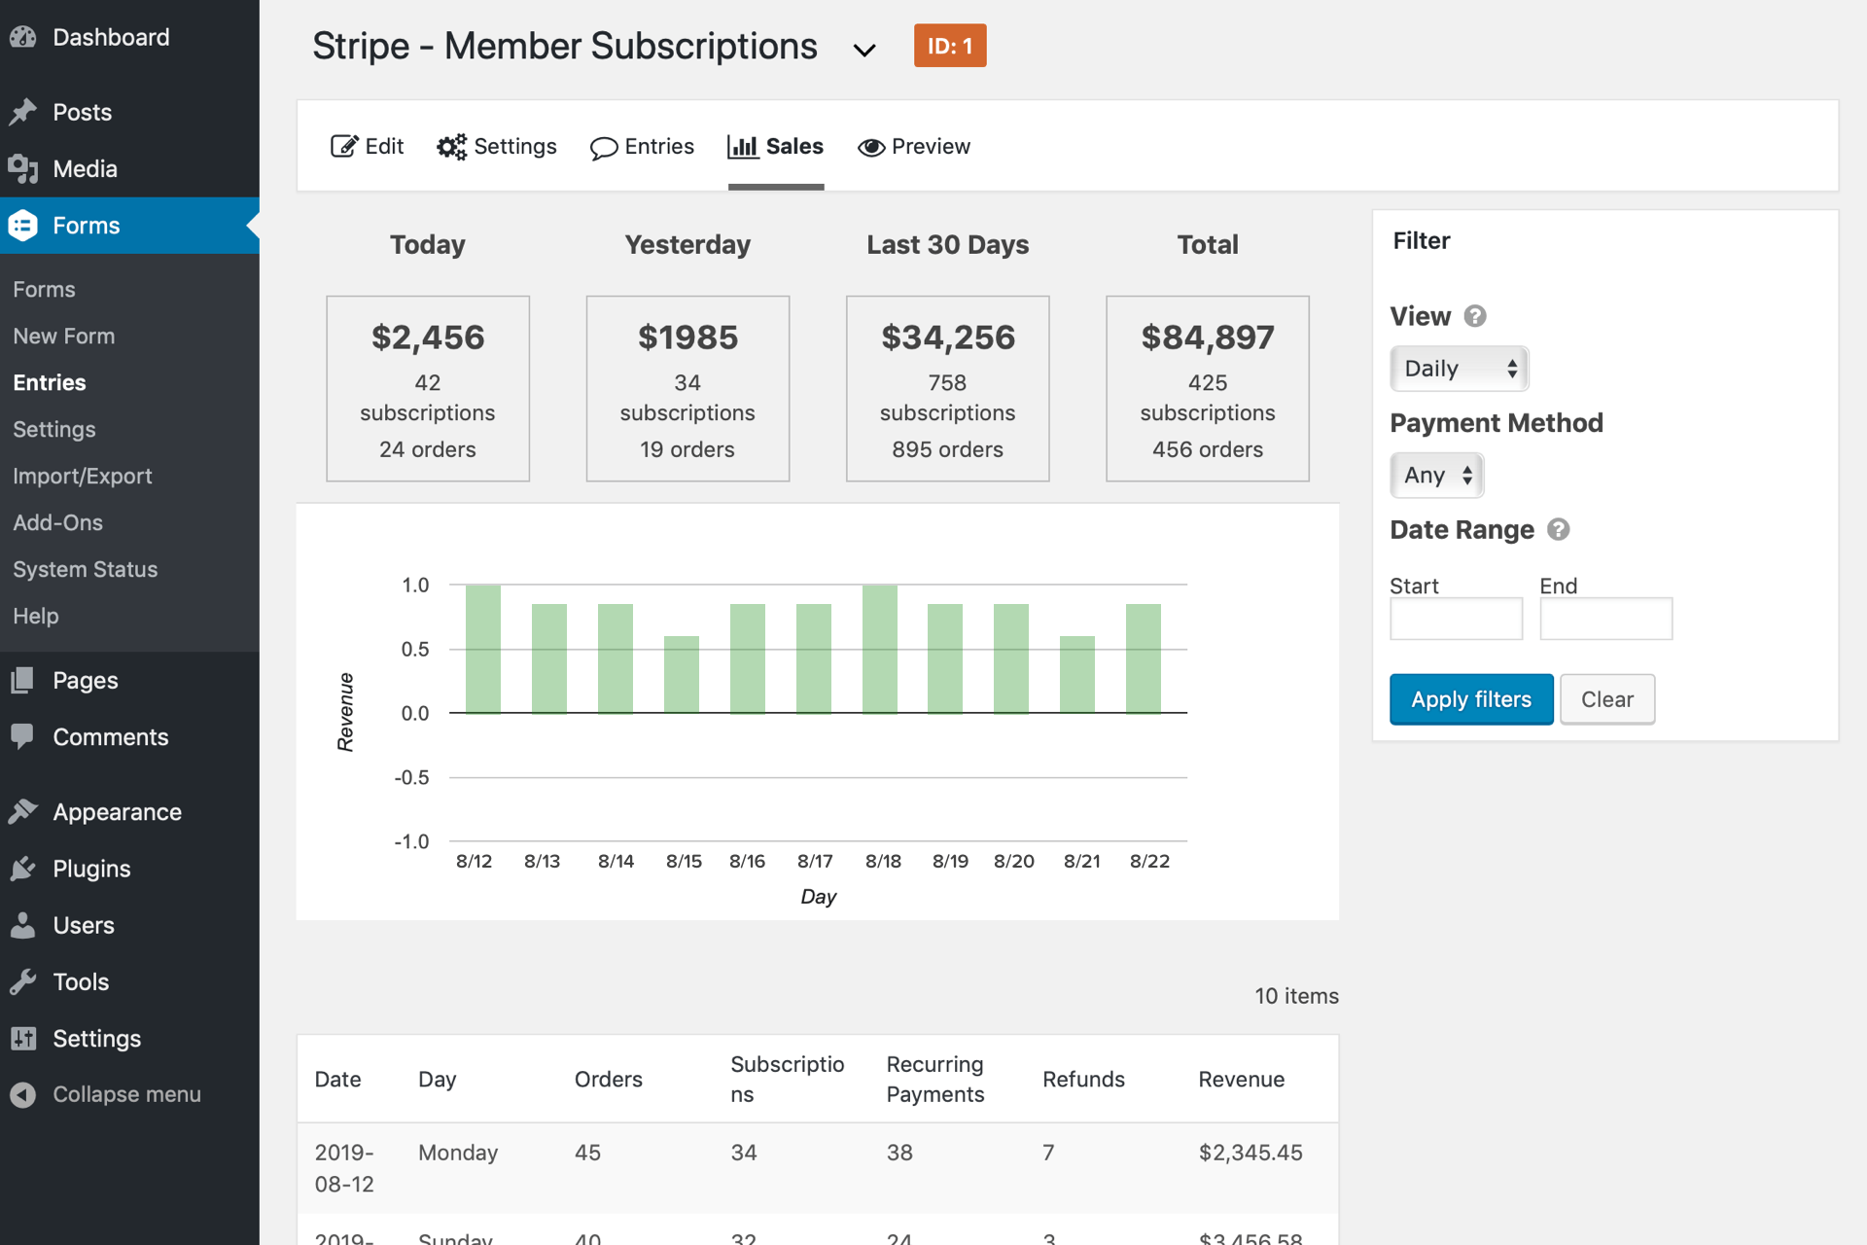Viewport: 1867px width, 1245px height.
Task: Click the Collapse menu arrow icon
Action: (x=23, y=1094)
